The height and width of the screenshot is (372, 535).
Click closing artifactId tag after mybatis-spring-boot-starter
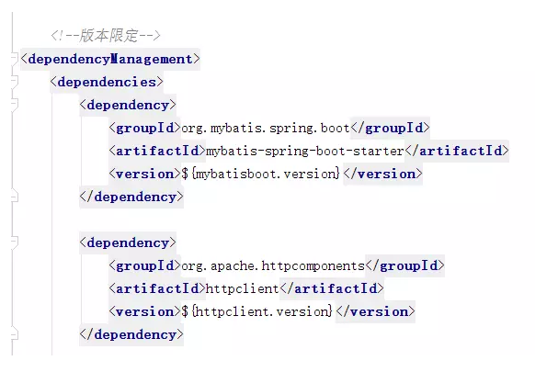tap(457, 151)
